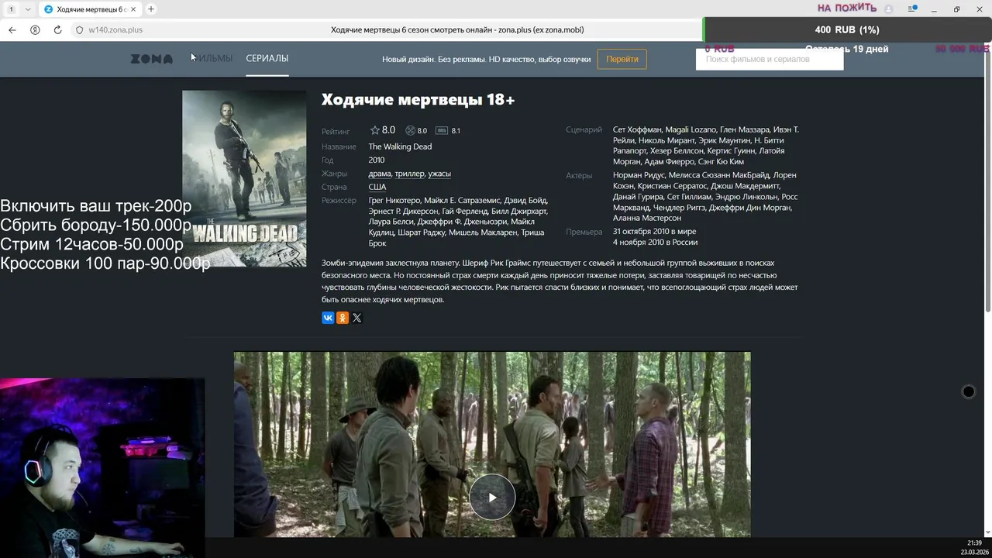Click the 400 RUB (1%) donation progress bar
This screenshot has height=558, width=992.
[x=847, y=29]
